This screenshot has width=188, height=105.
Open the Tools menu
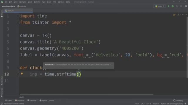pyautogui.click(x=49, y=2)
